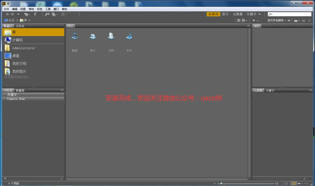Open the 工具 menu
Image resolution: width=315 pixels, height=186 pixels.
pyautogui.click(x=48, y=9)
